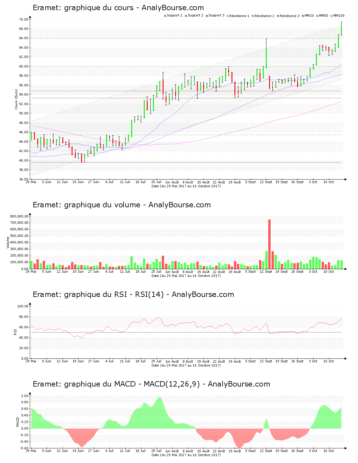Click the date range caption under volume chart
Viewport: 358px width, 463px height.
[x=186, y=276]
